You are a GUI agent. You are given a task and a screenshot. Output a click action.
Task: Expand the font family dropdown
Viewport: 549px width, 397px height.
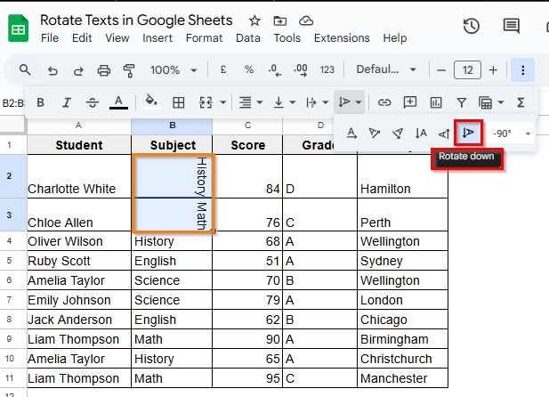click(x=386, y=69)
